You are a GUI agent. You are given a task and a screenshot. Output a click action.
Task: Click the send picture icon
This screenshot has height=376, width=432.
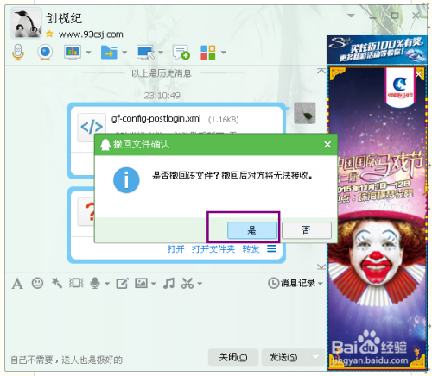(141, 283)
